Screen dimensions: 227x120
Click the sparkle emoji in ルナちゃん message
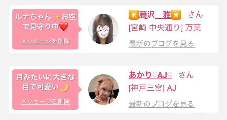(56, 17)
